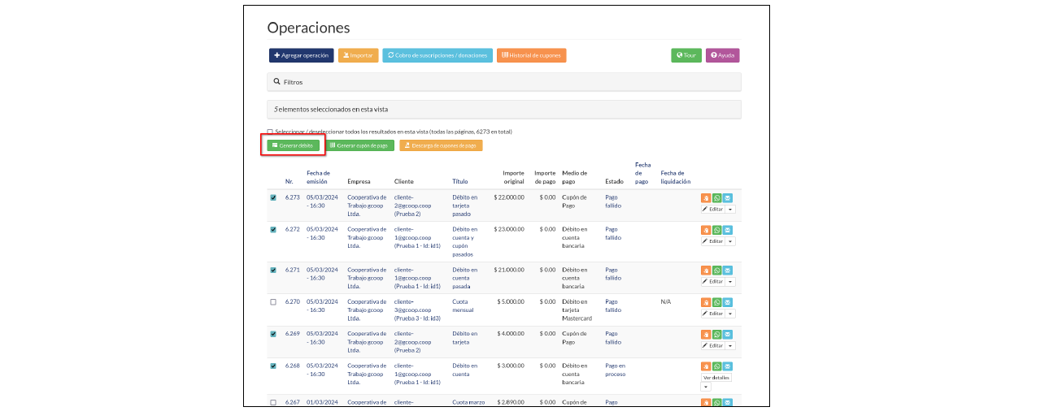Open title link Cuota mensual
The height and width of the screenshot is (420, 1062).
[463, 305]
